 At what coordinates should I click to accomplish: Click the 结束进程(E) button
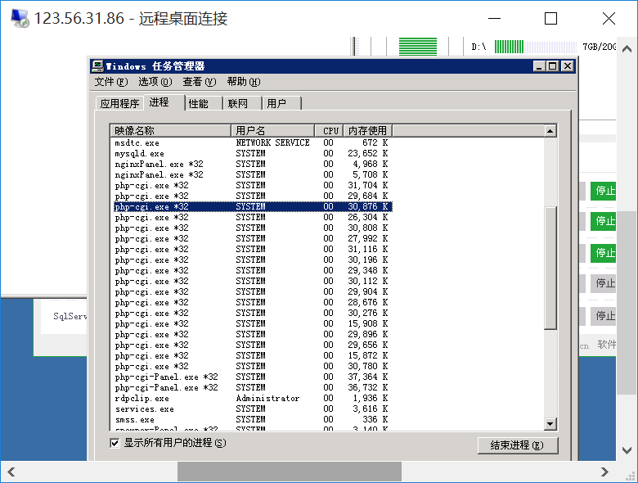pyautogui.click(x=518, y=445)
